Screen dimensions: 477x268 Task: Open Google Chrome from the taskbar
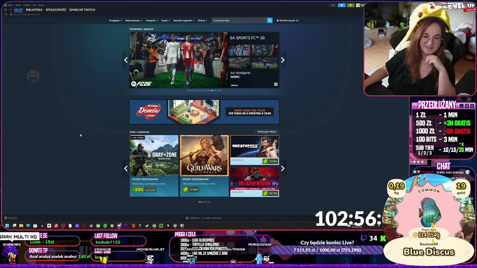154,226
